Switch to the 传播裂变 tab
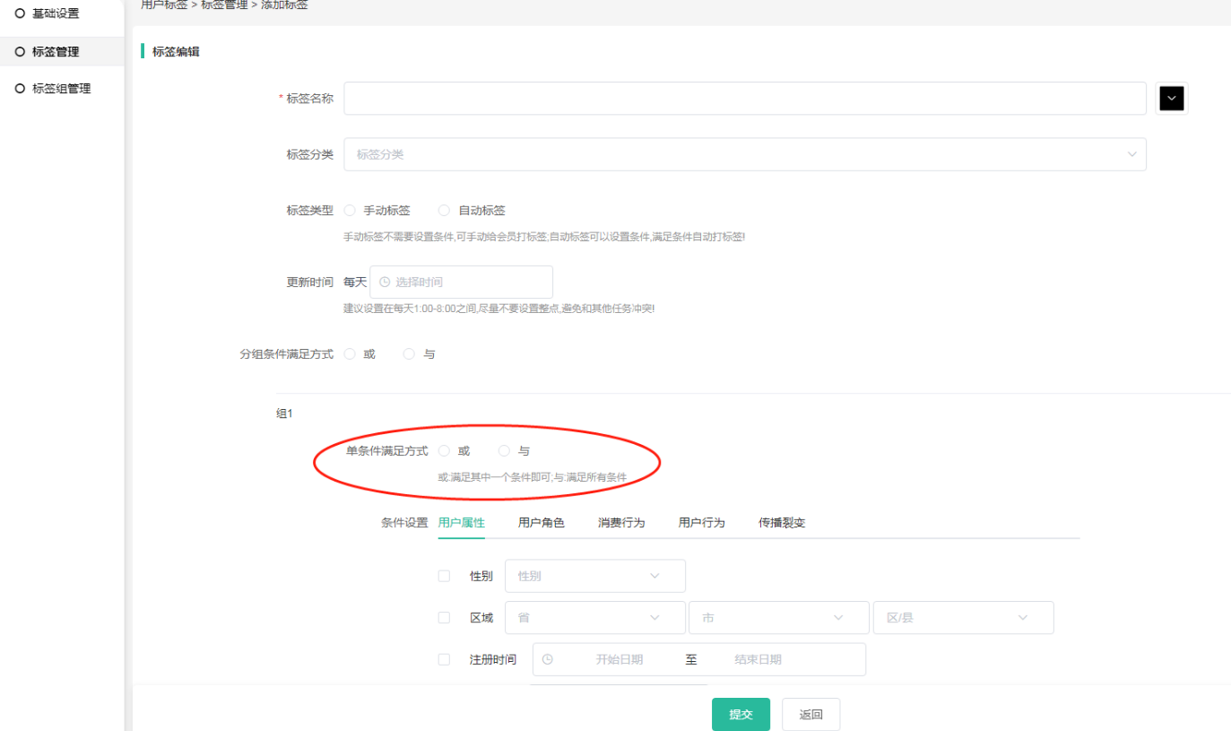The image size is (1231, 731). [x=782, y=523]
